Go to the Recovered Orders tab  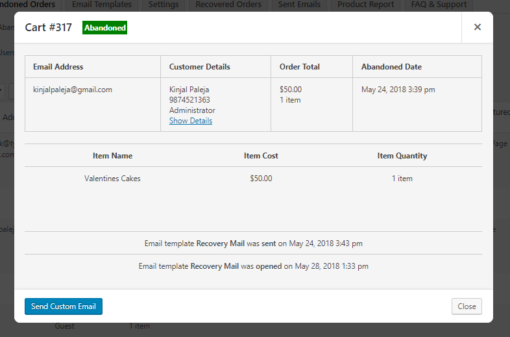click(x=228, y=5)
